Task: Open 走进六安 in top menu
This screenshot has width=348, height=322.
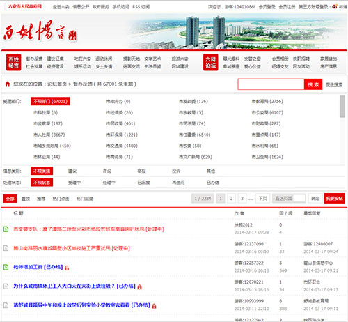Action: coord(61,7)
